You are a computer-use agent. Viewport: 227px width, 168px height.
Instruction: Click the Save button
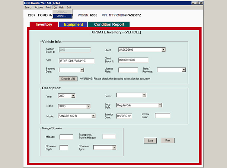point(150,140)
